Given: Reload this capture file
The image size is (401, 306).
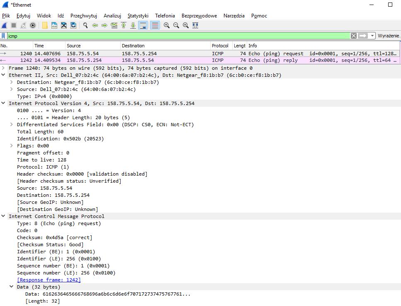Looking at the screenshot, I should click(x=73, y=25).
